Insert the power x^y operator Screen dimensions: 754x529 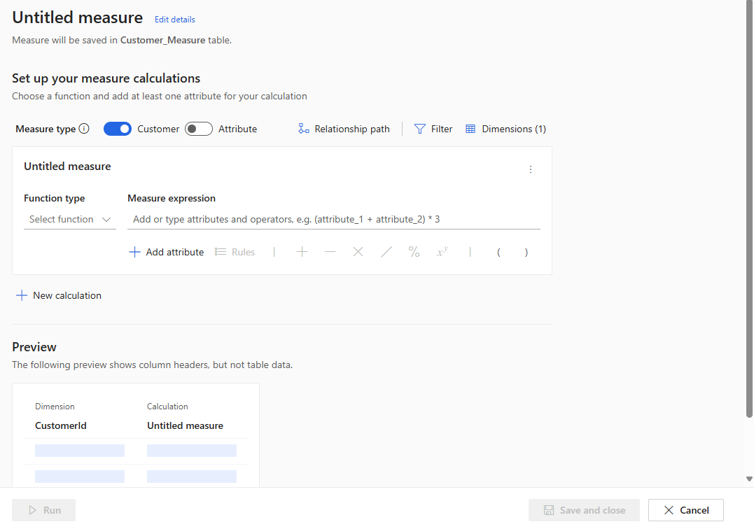pyautogui.click(x=442, y=252)
